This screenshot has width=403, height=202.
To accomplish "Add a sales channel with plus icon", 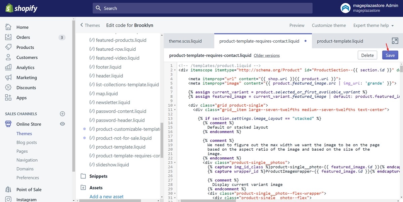I will point(62,114).
